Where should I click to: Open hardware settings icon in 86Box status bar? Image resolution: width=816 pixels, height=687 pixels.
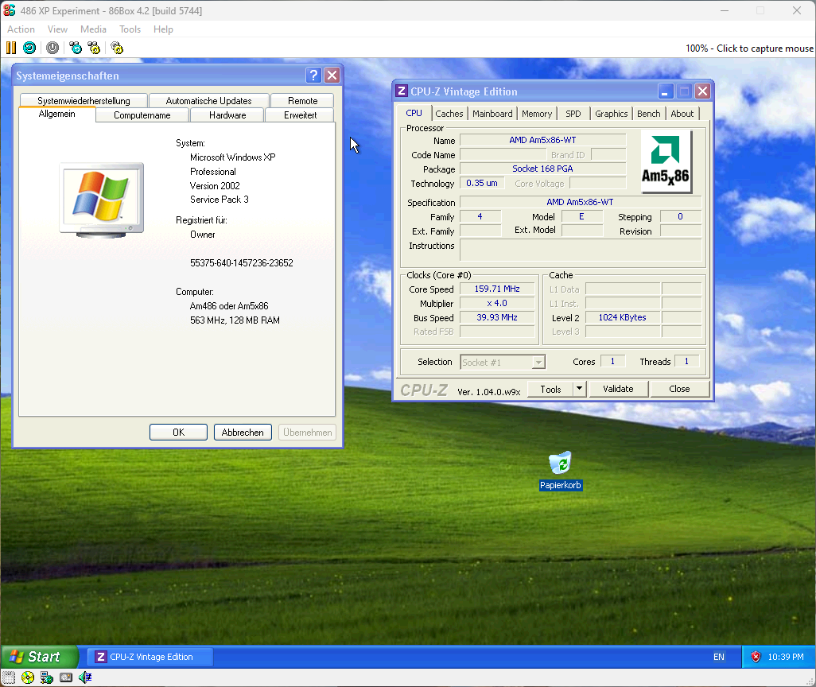[64, 677]
